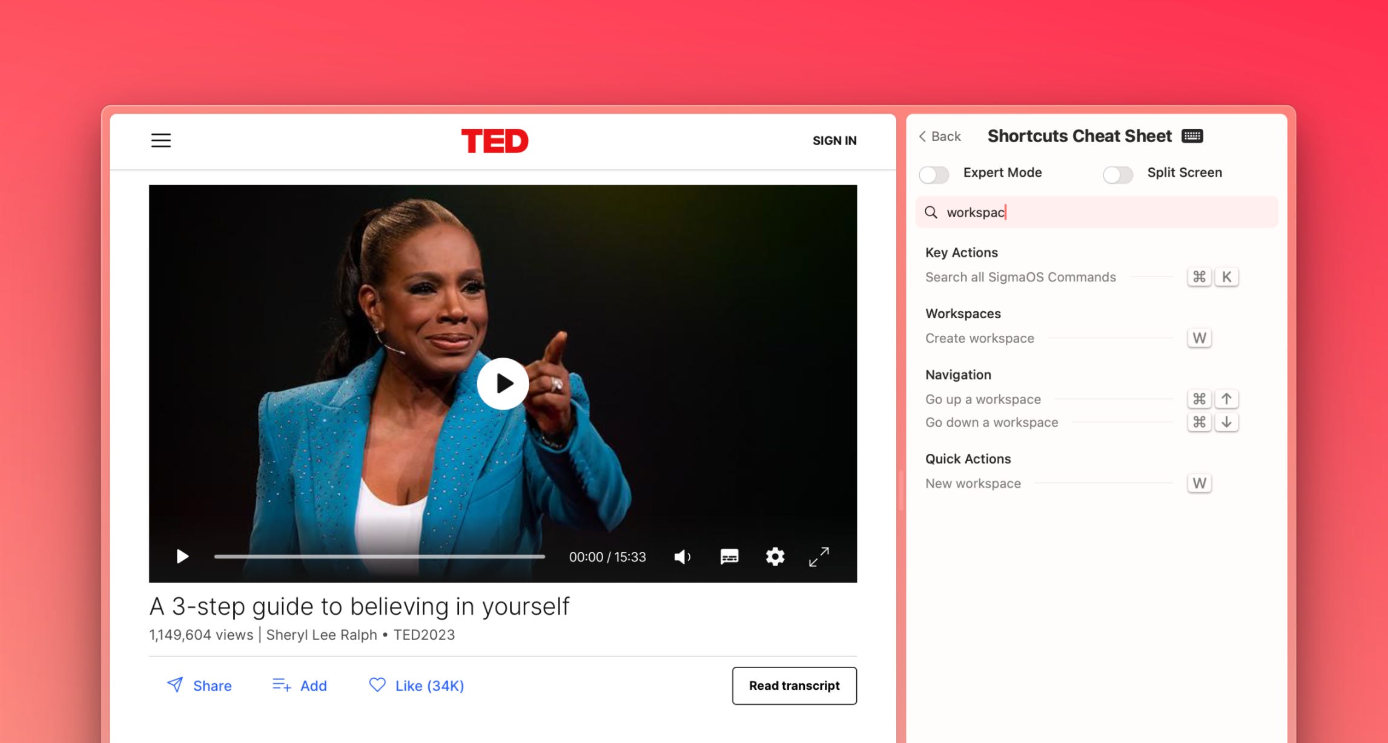Enter fullscreen with expand arrows icon
1388x743 pixels.
(x=819, y=557)
